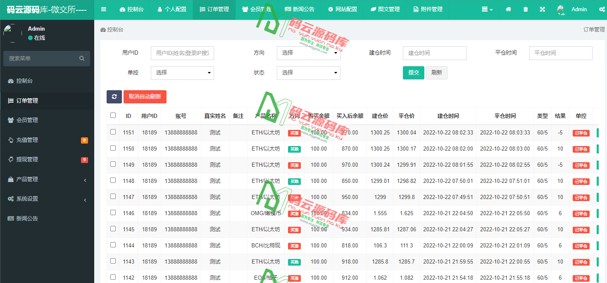Click the 充值管理 badge showing 0

tap(84, 140)
